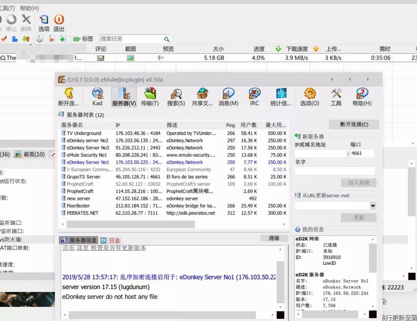
Task: Switch to the Server Info (服务器信息) tab
Action: click(79, 240)
